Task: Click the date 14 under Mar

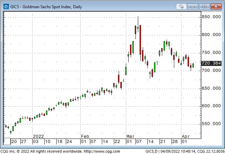Action: 151,142
